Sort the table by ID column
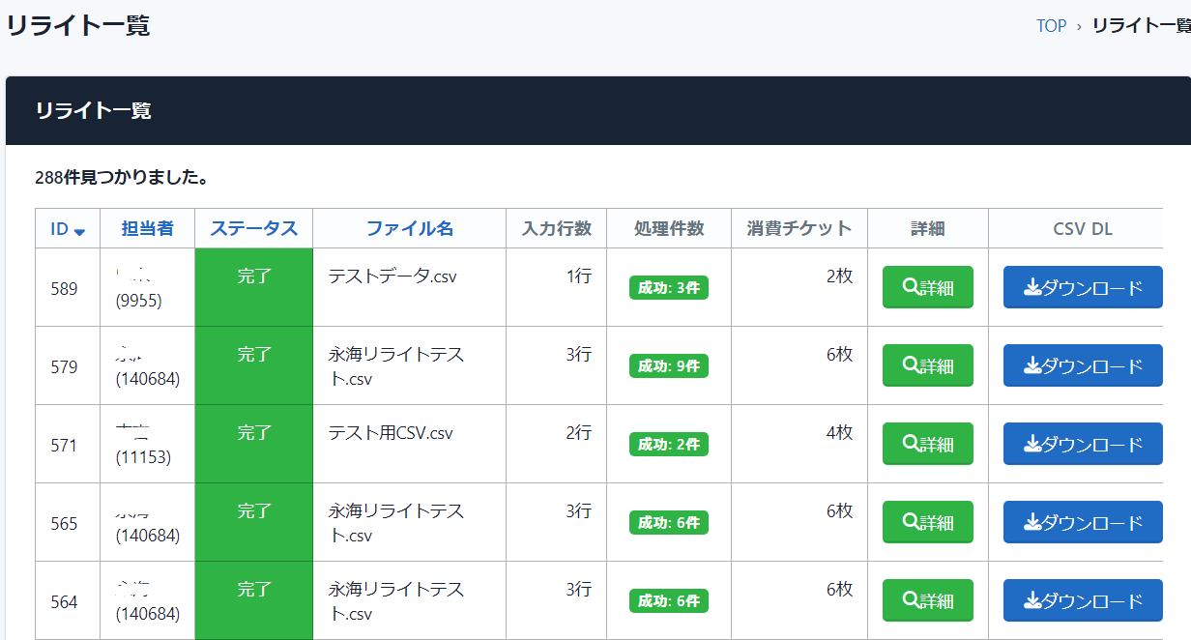Screen dimensions: 1191x640 coord(60,229)
